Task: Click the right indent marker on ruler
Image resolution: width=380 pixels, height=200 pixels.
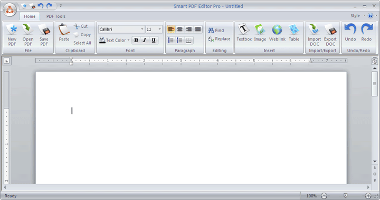Action: pyautogui.click(x=310, y=61)
